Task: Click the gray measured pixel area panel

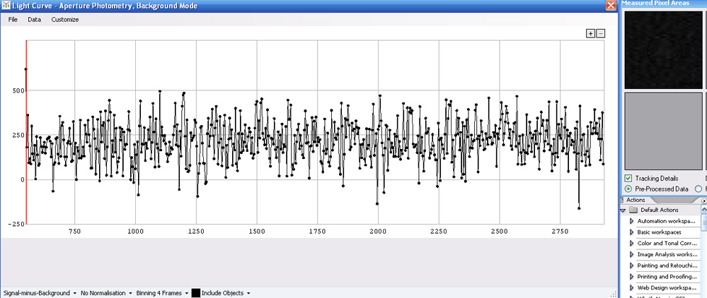Action: (x=663, y=131)
